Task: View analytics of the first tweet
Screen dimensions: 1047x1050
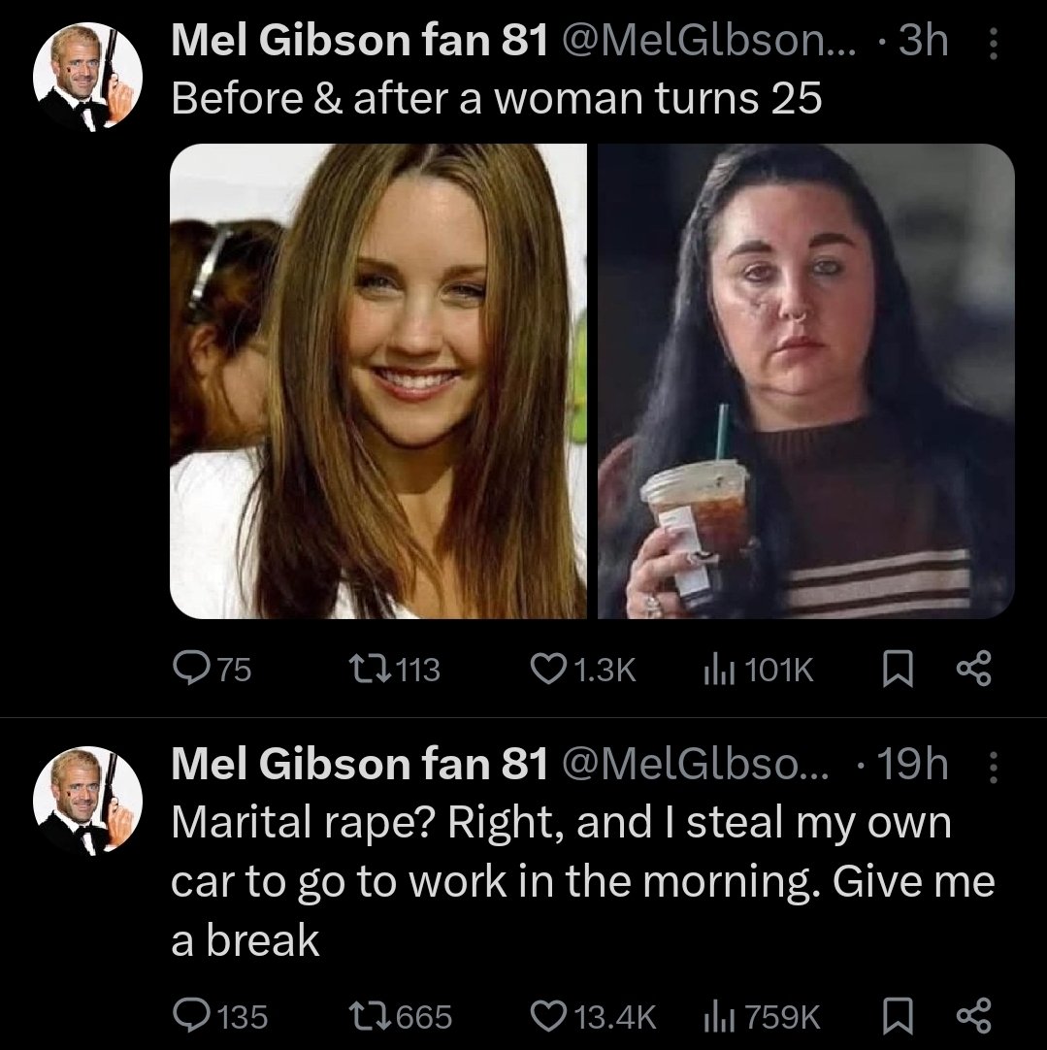Action: click(x=714, y=668)
